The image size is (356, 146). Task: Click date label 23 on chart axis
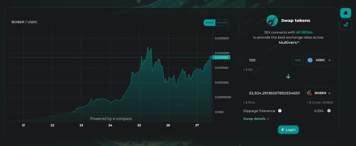pyautogui.click(x=81, y=126)
